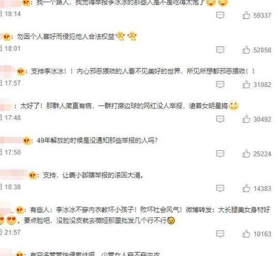Like the comment with 52858 likes
Screen dimensions: 278x256
click(x=246, y=50)
